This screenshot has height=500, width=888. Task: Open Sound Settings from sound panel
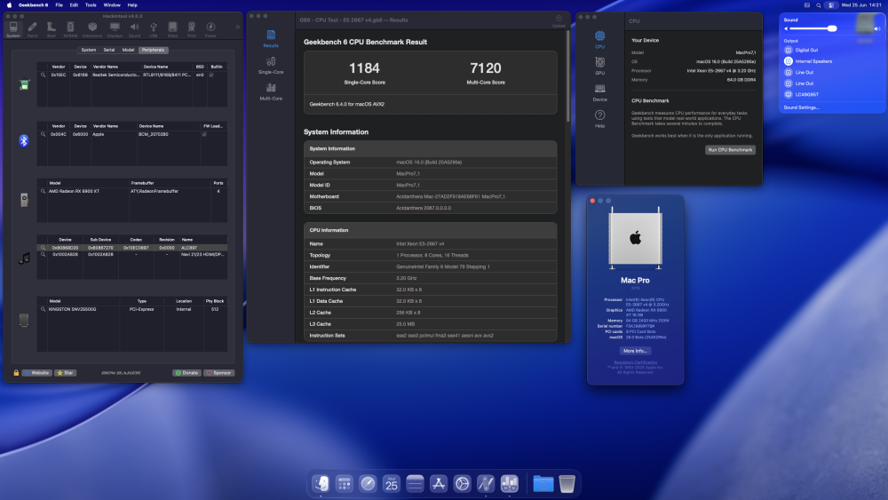(x=801, y=107)
